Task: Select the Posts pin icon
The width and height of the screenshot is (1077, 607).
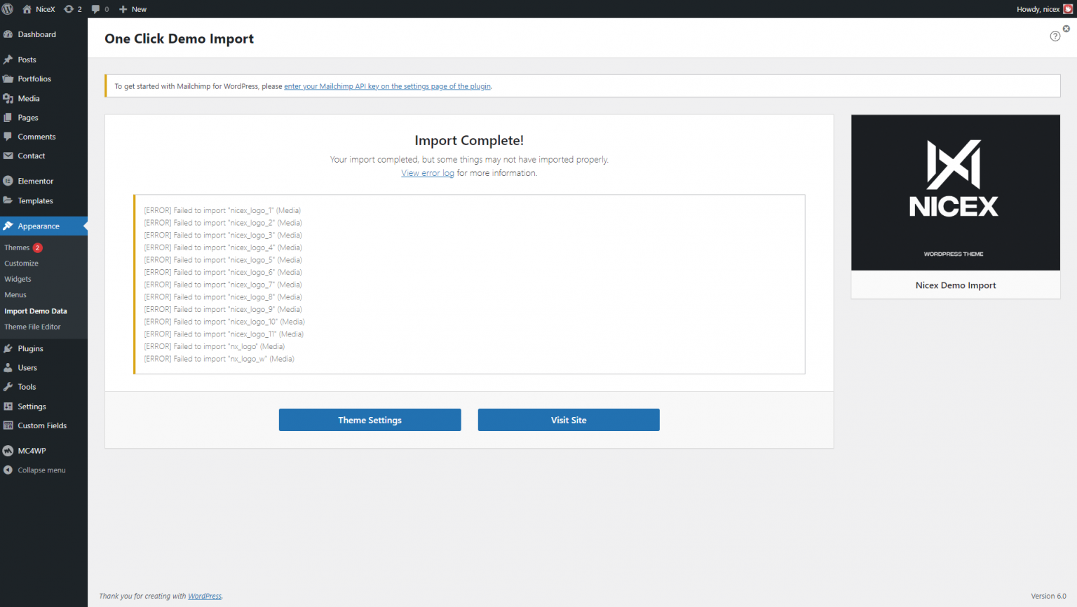Action: [x=10, y=59]
